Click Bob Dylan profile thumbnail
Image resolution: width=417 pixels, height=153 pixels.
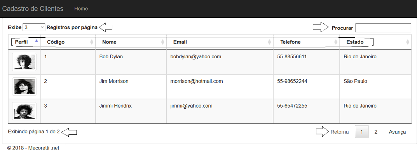tap(24, 62)
